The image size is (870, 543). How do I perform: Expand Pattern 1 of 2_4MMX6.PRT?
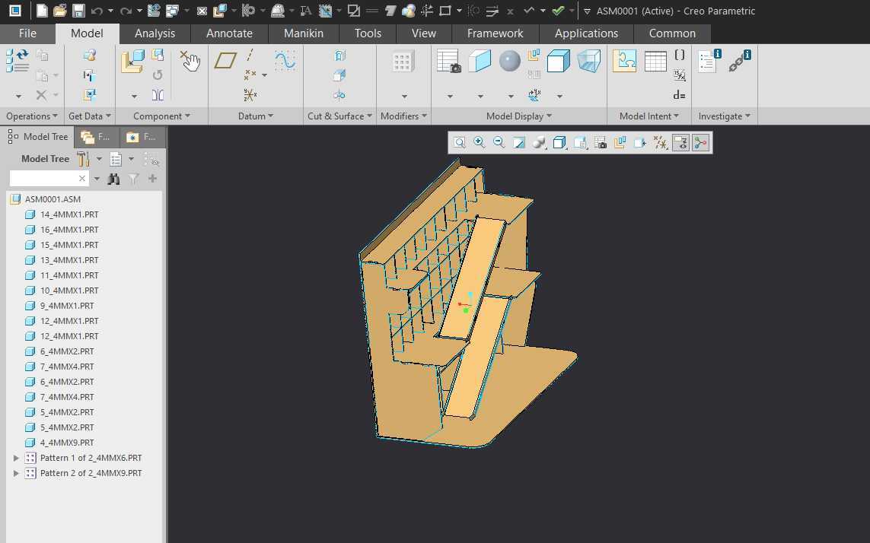pyautogui.click(x=16, y=458)
